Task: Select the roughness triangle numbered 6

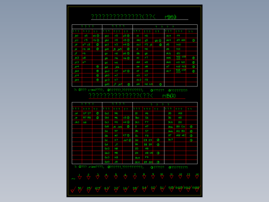Action: (x=125, y=177)
